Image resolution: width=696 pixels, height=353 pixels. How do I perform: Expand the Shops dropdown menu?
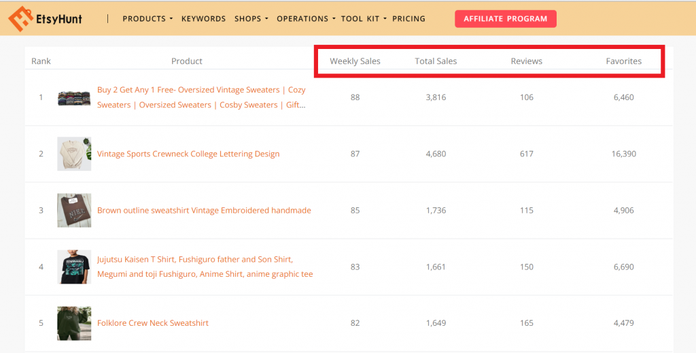[251, 19]
